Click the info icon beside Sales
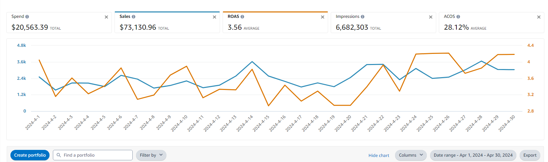This screenshot has width=548, height=162. [134, 17]
